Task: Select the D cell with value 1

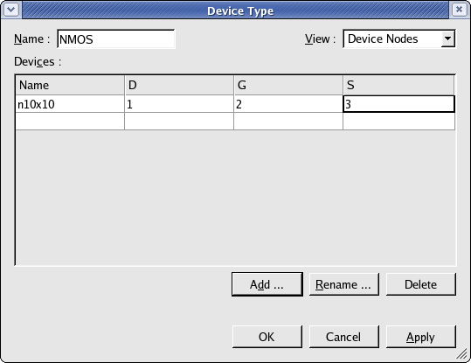Action: [179, 104]
